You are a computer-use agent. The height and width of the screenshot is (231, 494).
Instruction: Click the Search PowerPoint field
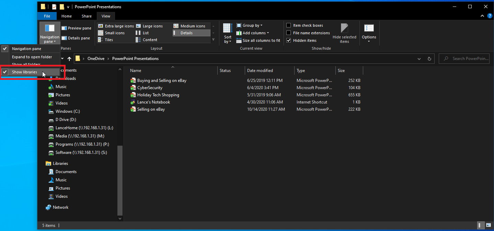(465, 59)
